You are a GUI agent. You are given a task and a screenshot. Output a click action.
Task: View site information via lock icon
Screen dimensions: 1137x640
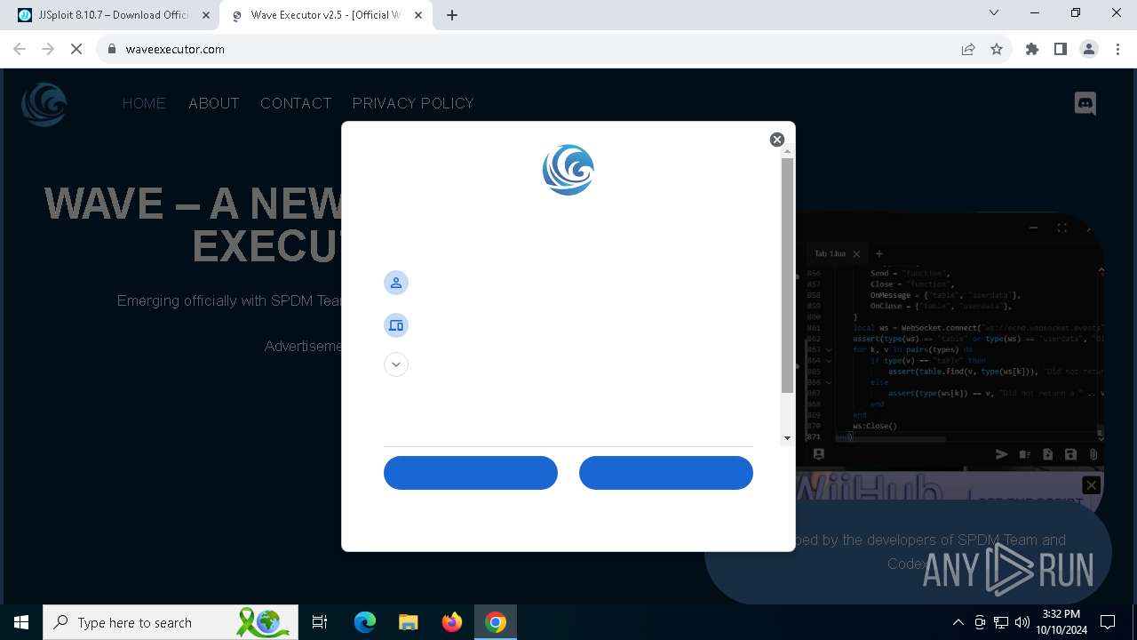(112, 49)
